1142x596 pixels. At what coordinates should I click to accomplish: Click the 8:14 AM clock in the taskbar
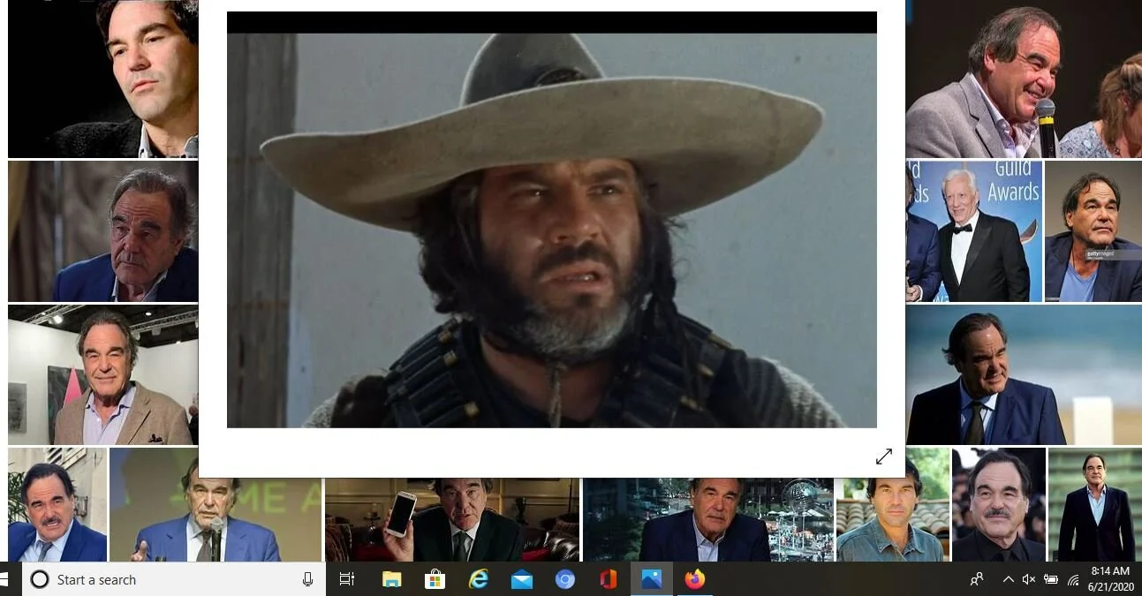1109,571
